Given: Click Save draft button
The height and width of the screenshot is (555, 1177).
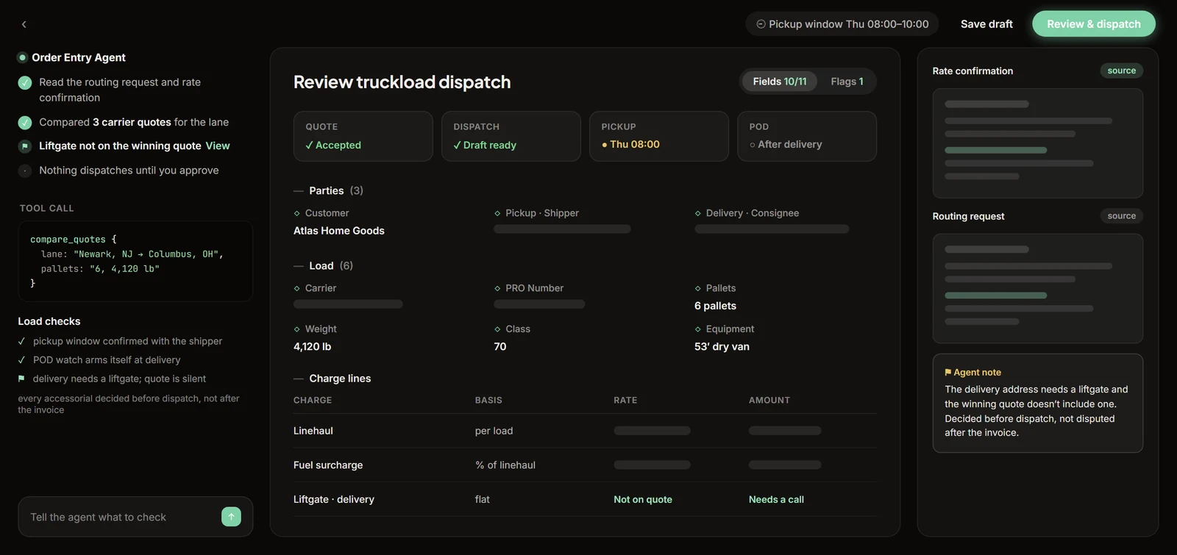Looking at the screenshot, I should 986,24.
